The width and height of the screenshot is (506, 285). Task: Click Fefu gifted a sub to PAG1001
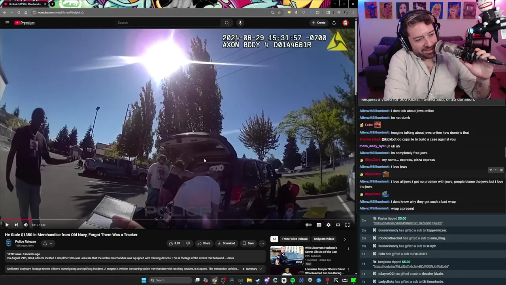(403, 254)
